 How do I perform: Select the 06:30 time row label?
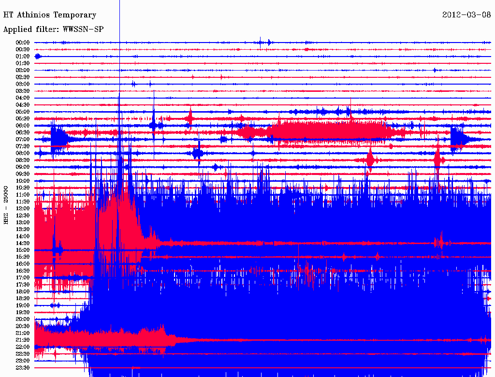pos(23,132)
